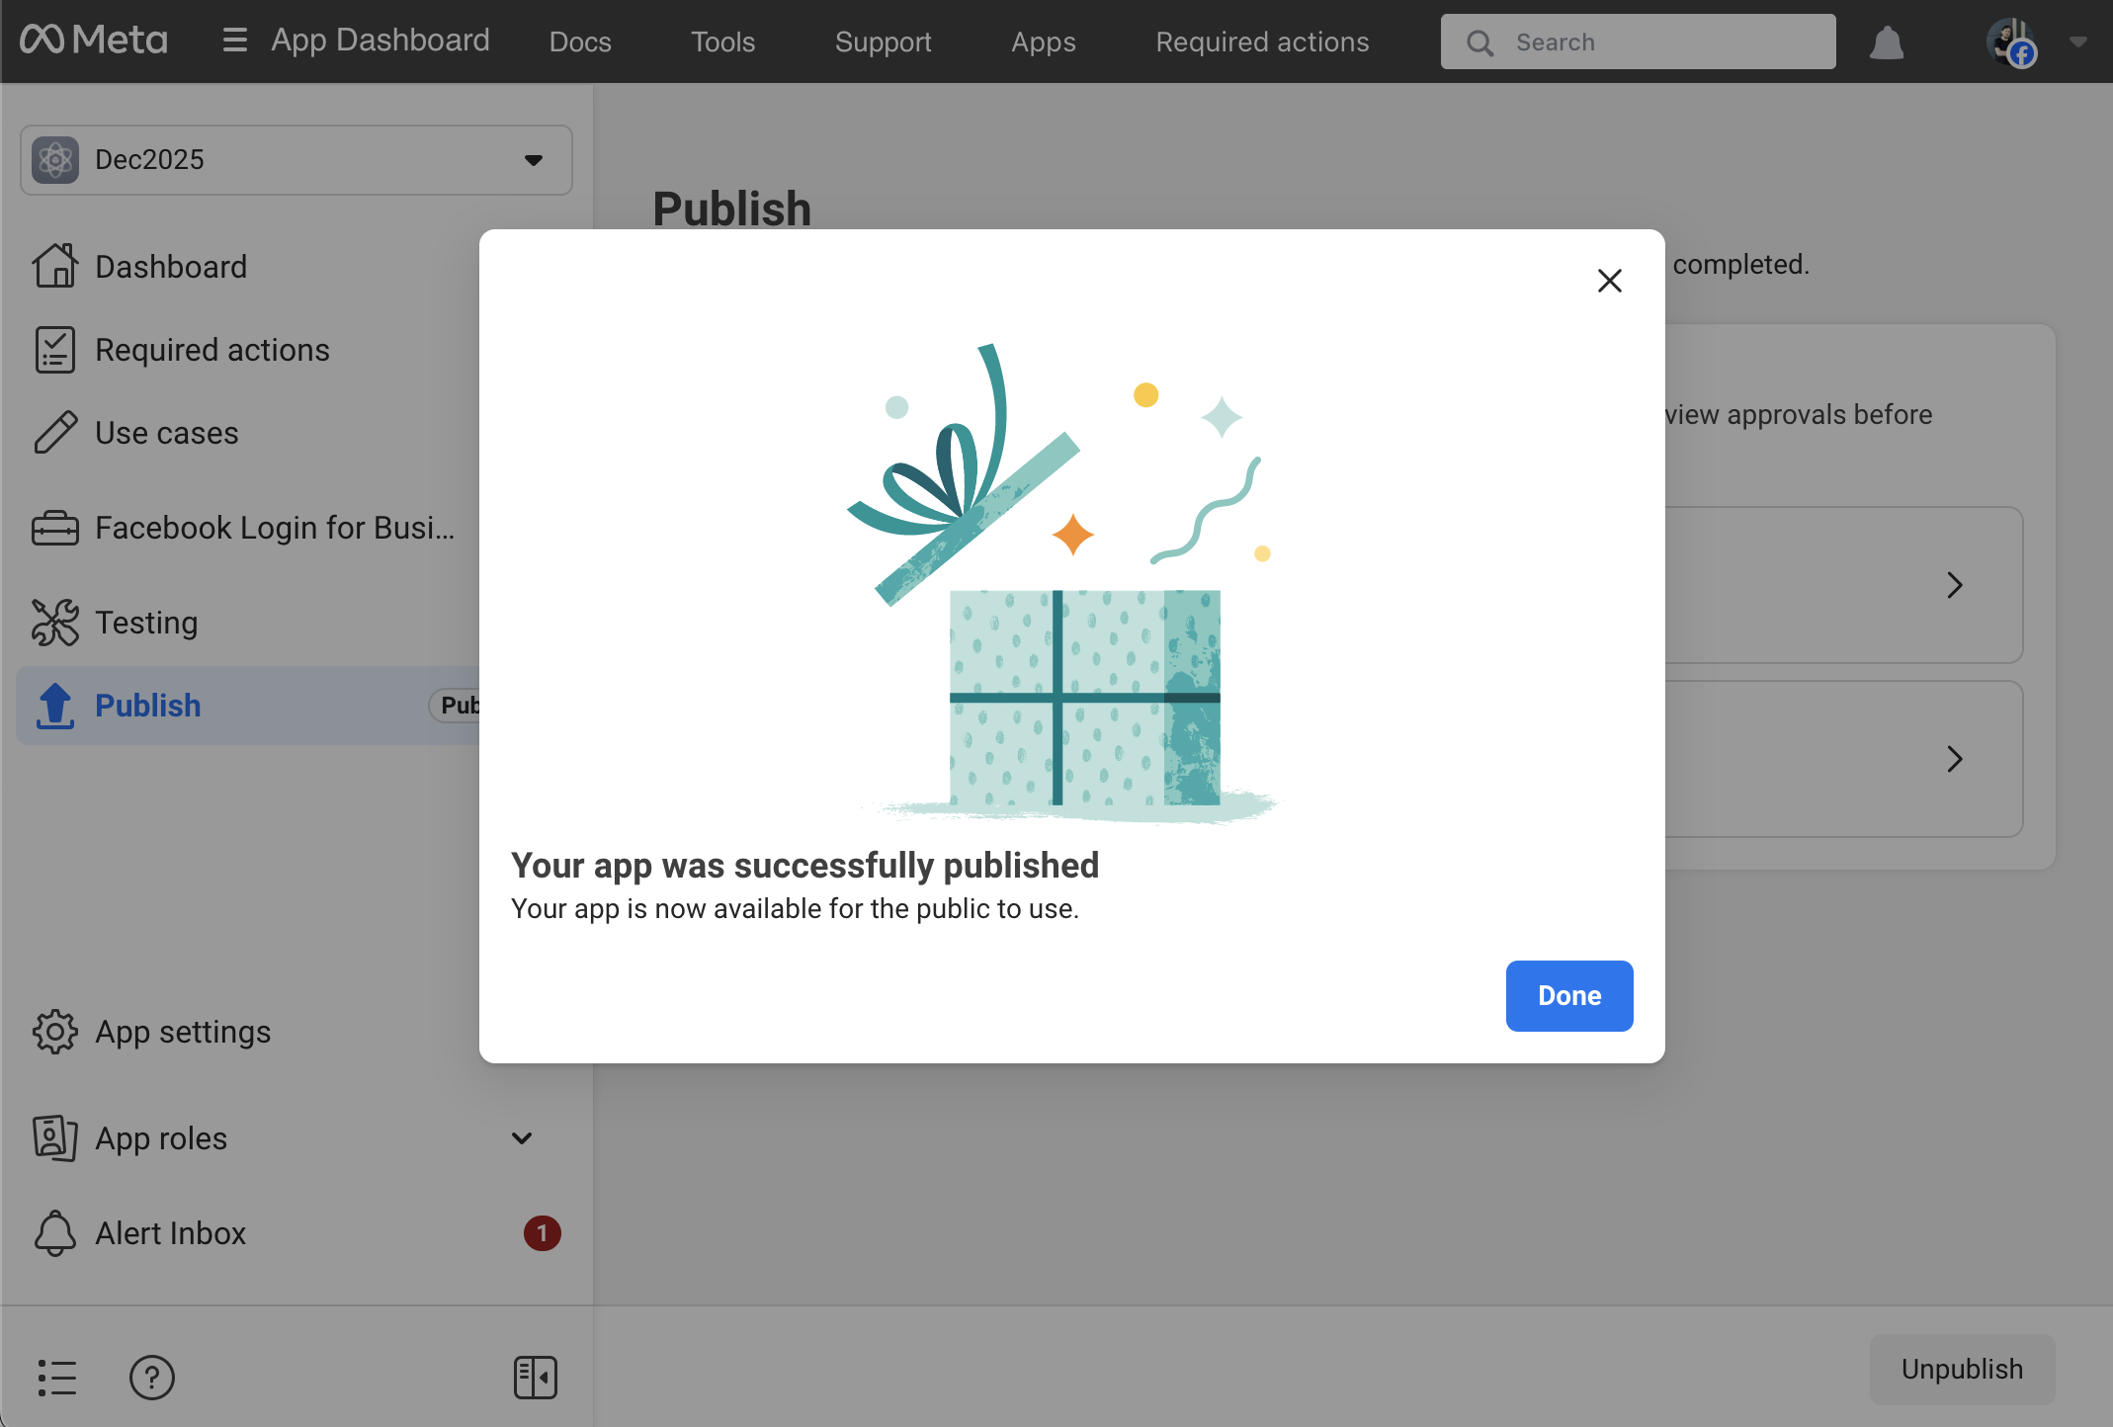
Task: Close the success dialog with X
Action: (x=1610, y=281)
